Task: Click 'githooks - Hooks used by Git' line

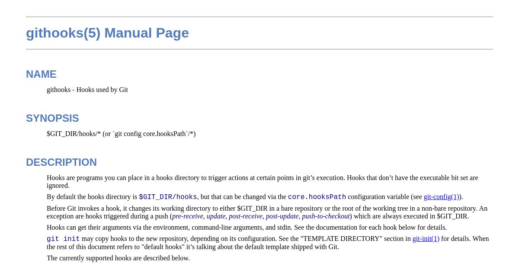Action: pos(87,90)
